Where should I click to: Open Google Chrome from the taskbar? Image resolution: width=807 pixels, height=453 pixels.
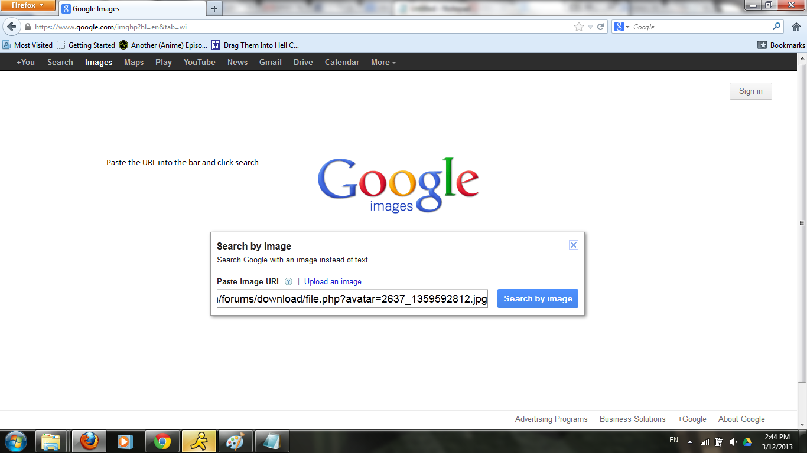(x=162, y=441)
